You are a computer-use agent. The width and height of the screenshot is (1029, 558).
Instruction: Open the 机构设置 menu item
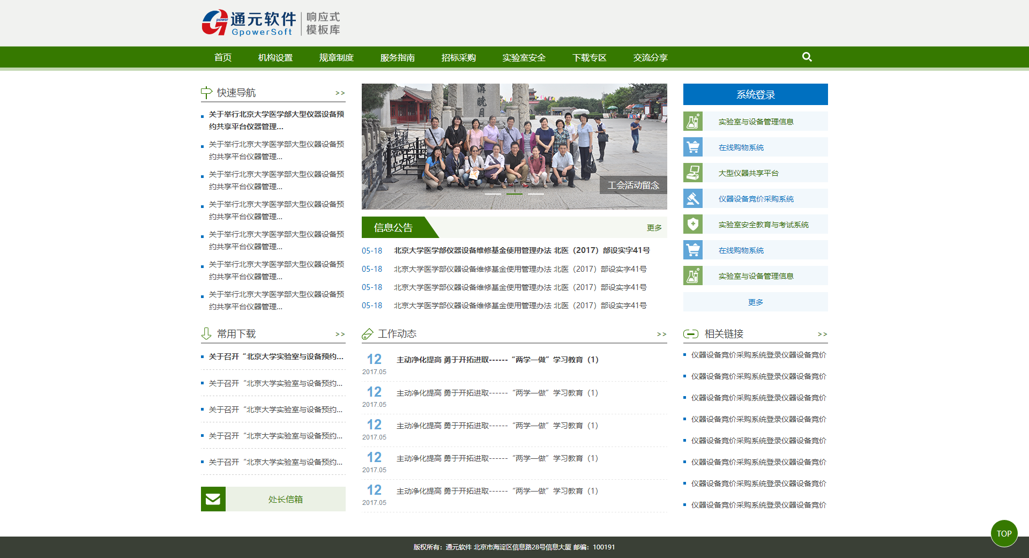point(275,57)
